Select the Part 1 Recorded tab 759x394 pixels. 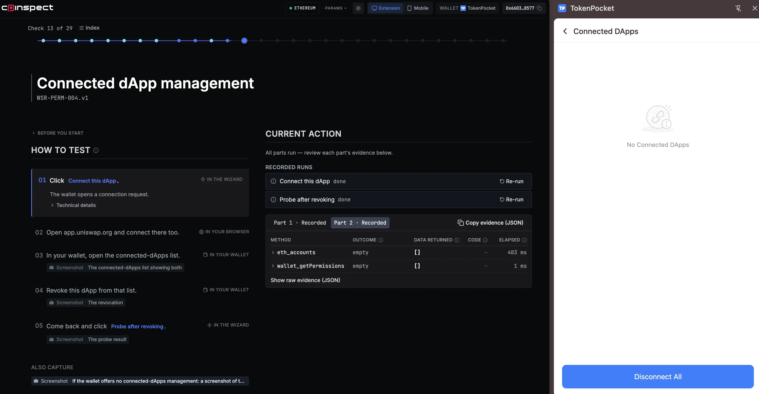coord(300,223)
